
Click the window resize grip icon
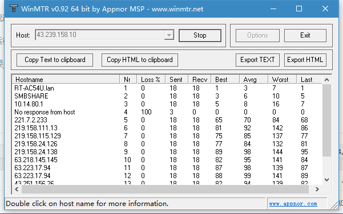pos(334,205)
